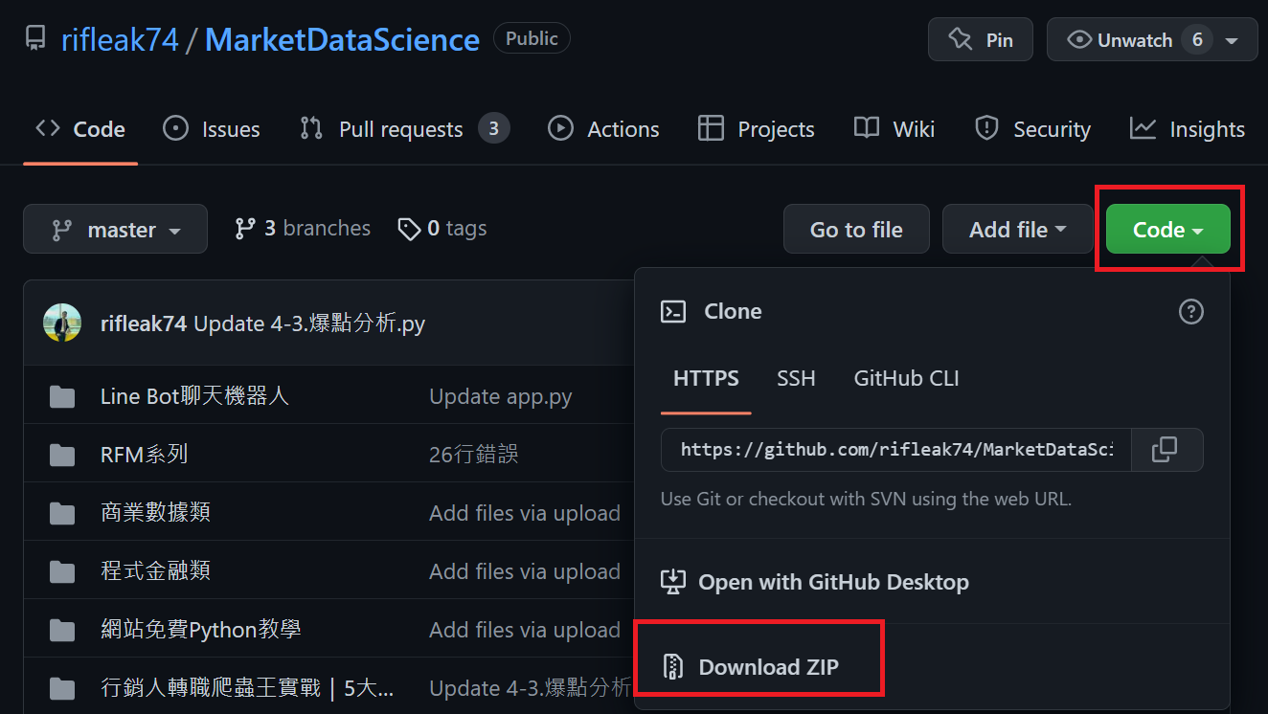Open the rifleak74 owner profile link
The width and height of the screenshot is (1268, 714).
120,39
